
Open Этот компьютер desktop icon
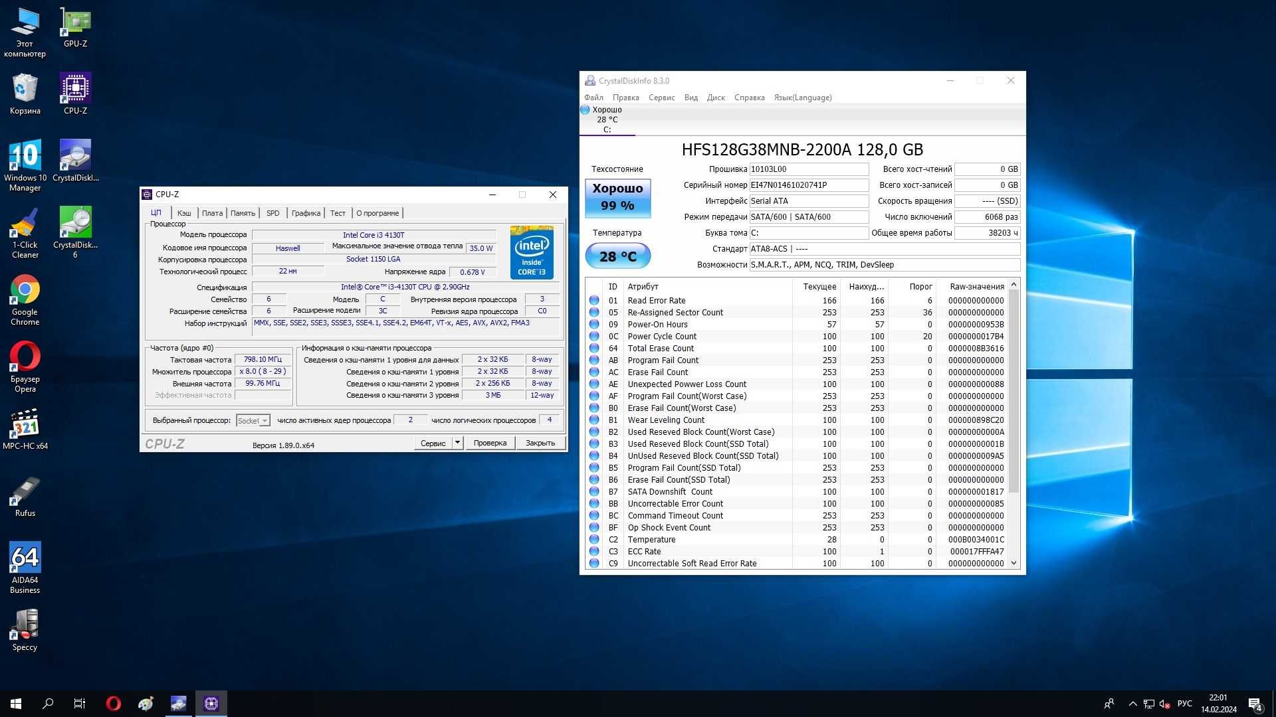click(25, 32)
